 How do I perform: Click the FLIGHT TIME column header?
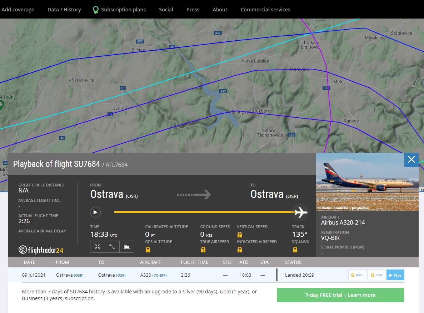(194, 262)
